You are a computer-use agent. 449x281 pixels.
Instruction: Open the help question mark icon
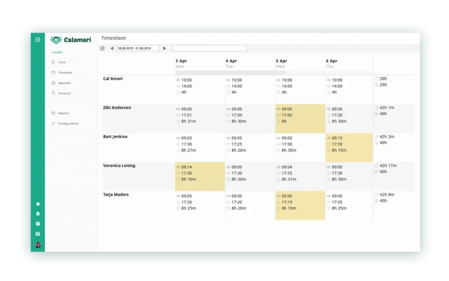pos(38,224)
